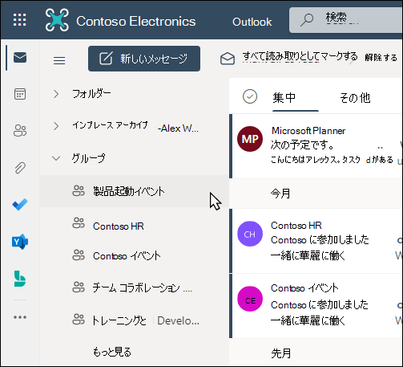Switch to the 集中 tab
This screenshot has width=403, height=367.
[x=284, y=98]
